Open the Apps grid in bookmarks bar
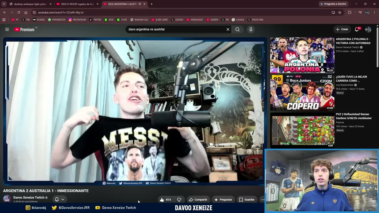 4,20
